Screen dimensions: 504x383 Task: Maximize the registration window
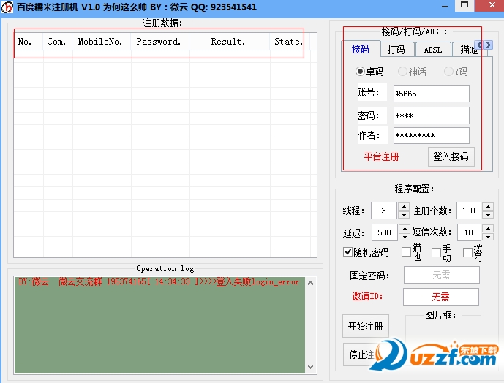pyautogui.click(x=464, y=6)
